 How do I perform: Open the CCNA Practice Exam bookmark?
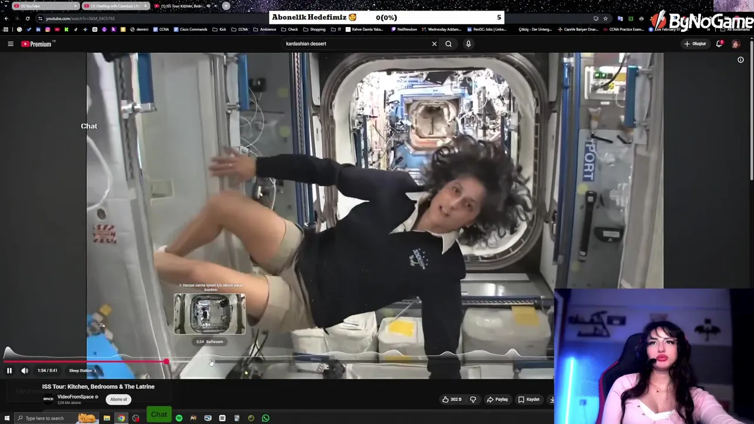pos(623,29)
